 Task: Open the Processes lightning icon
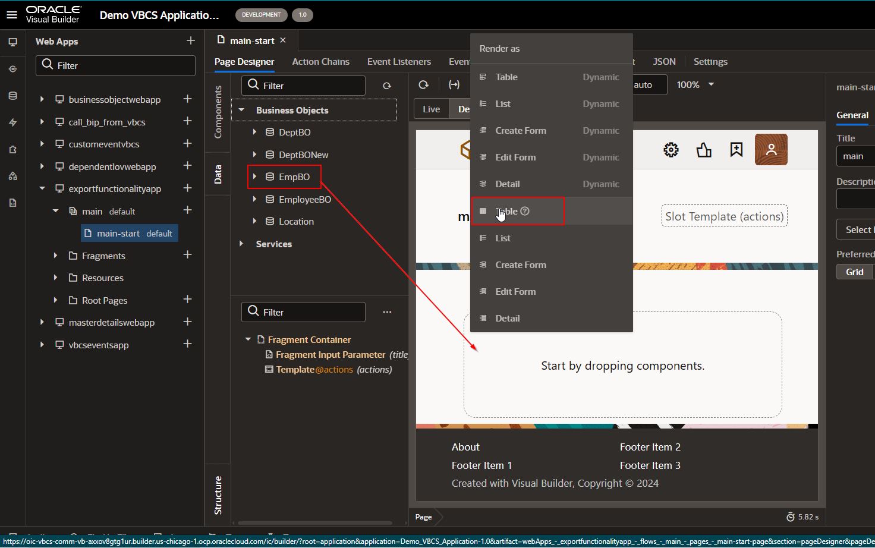[12, 122]
